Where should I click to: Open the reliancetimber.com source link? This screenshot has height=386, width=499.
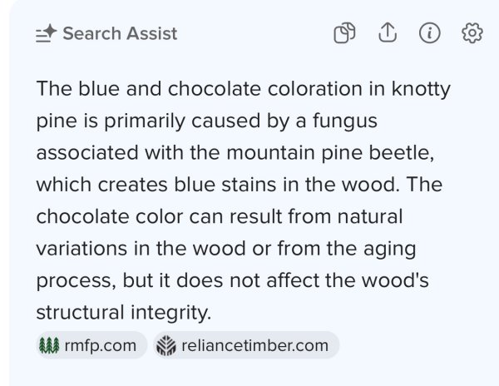(x=254, y=345)
